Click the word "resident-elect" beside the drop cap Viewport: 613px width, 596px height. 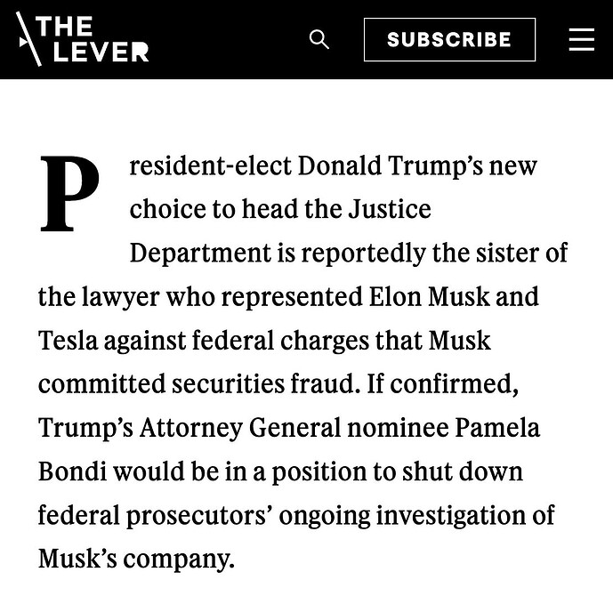[210, 166]
